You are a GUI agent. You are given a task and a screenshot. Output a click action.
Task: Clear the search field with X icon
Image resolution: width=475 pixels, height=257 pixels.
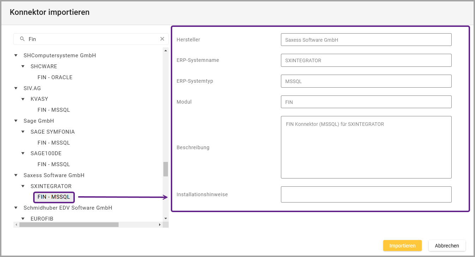click(162, 39)
